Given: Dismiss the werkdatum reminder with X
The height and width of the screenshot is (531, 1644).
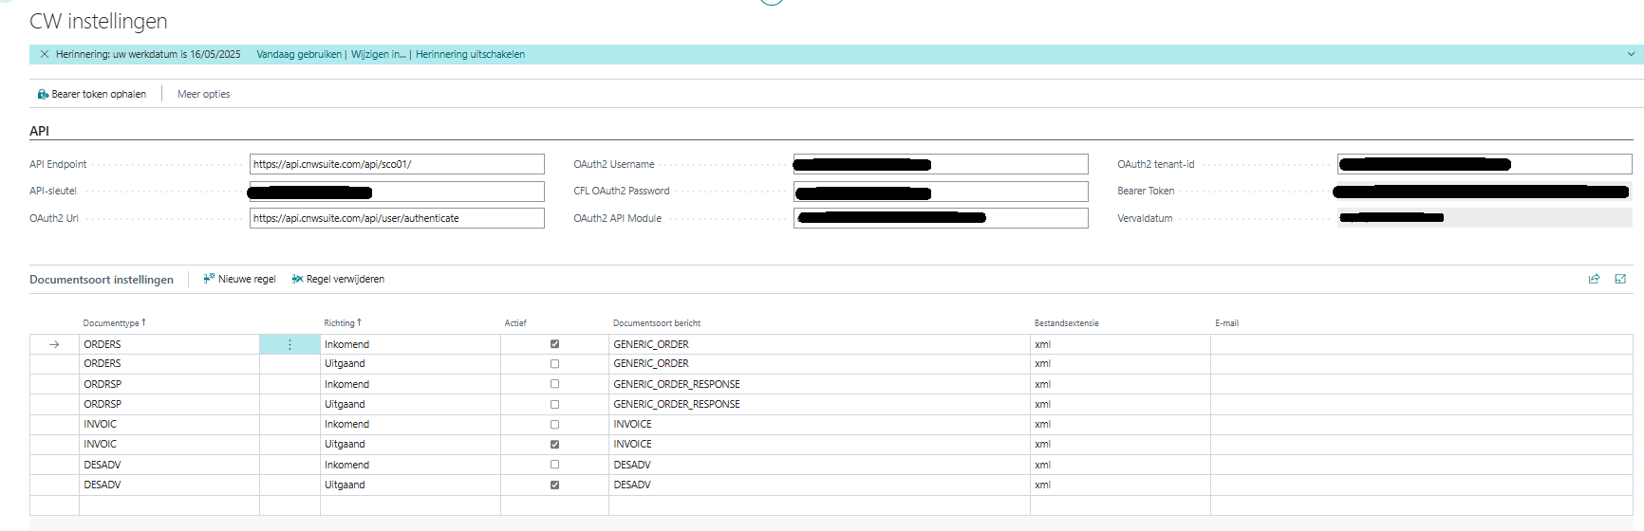Looking at the screenshot, I should coord(45,54).
